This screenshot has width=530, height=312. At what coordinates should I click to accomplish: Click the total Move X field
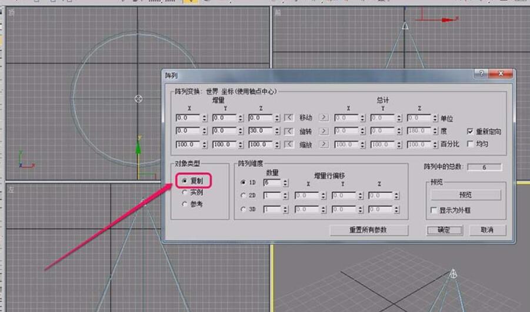[346, 118]
